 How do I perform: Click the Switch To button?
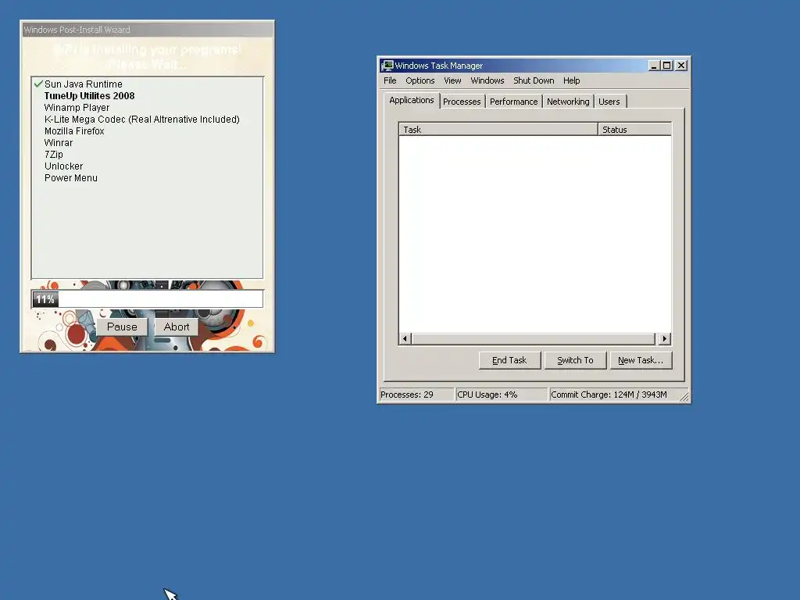(575, 360)
